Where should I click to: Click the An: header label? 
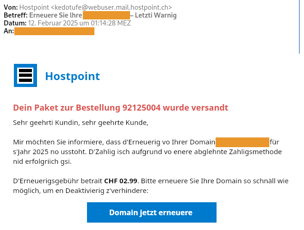pos(8,31)
